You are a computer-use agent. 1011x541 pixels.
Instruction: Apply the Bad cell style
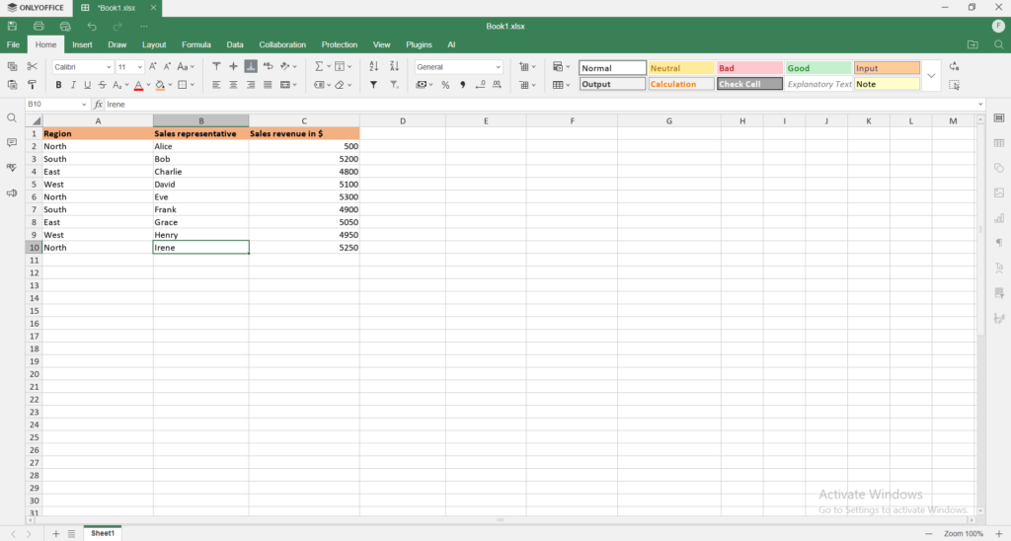click(749, 68)
